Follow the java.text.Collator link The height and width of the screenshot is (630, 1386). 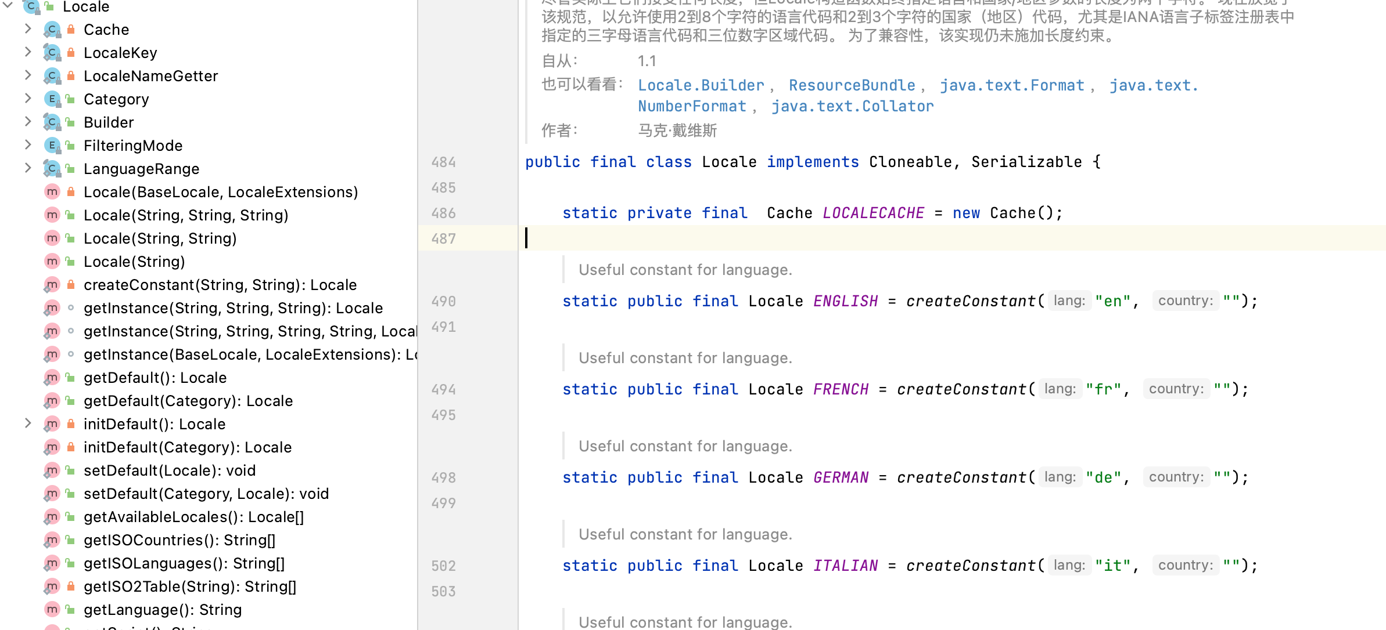pos(852,106)
